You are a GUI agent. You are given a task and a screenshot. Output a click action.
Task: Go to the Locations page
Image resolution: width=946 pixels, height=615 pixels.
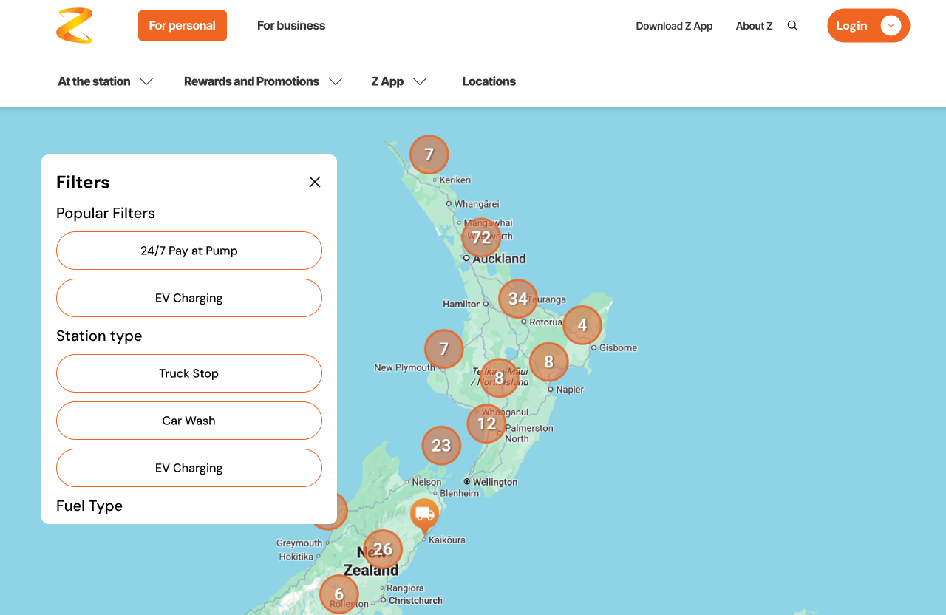(x=489, y=81)
